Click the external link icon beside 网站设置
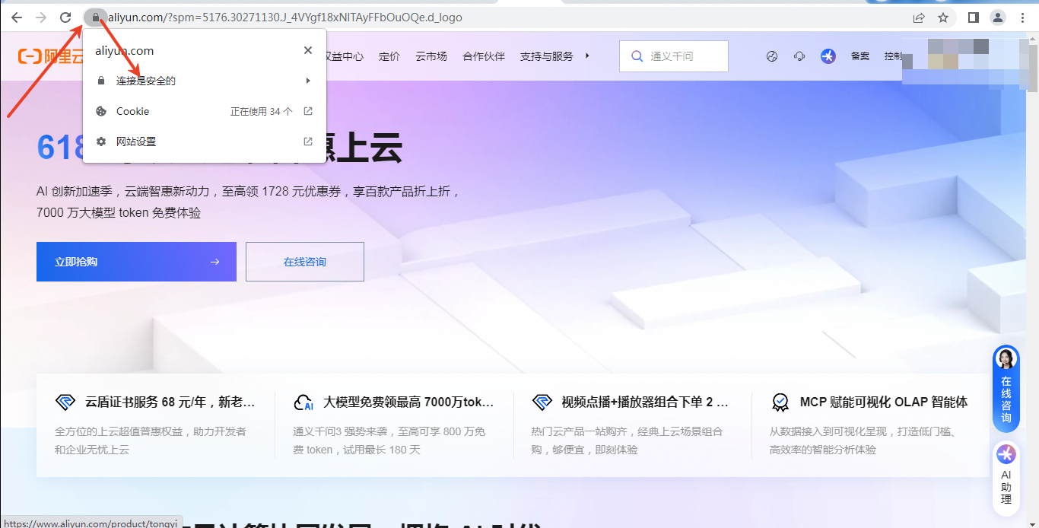 308,142
